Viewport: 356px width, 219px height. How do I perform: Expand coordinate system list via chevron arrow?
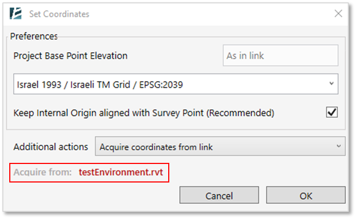pos(332,83)
